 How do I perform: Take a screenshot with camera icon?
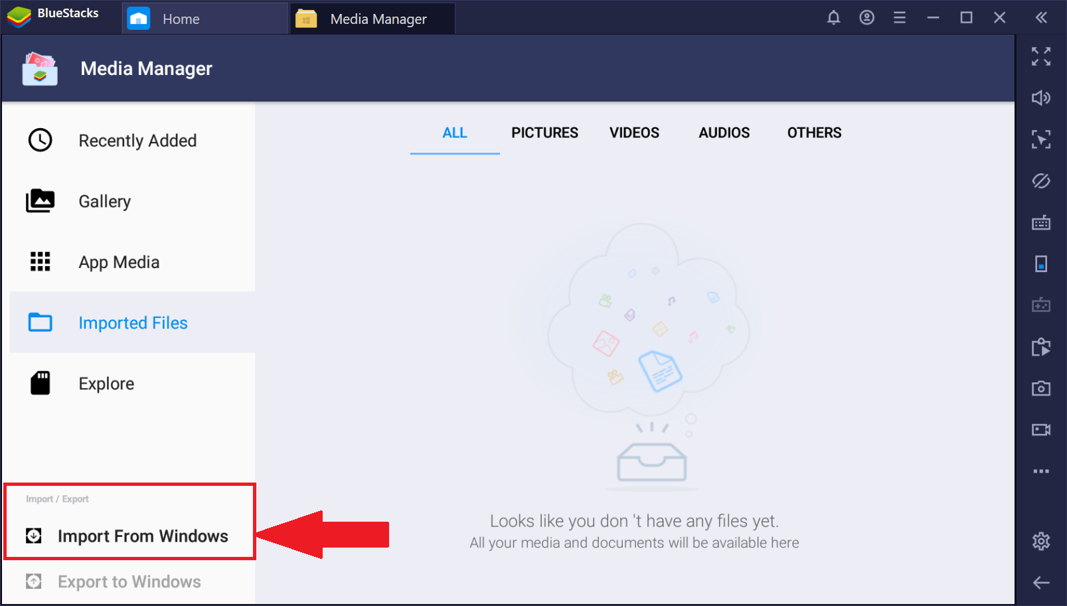point(1041,388)
